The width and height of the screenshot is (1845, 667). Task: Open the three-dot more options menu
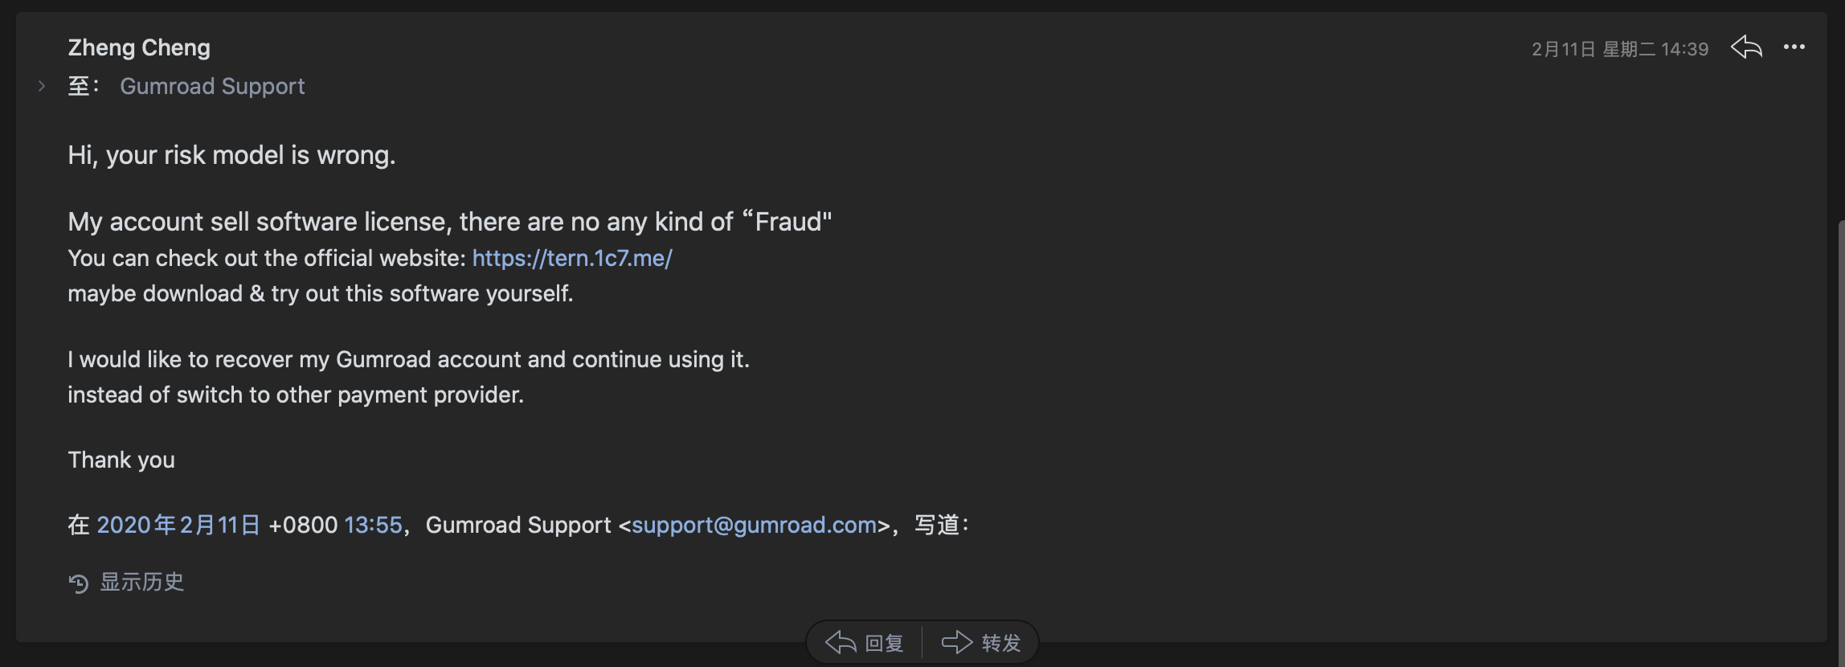(1794, 47)
